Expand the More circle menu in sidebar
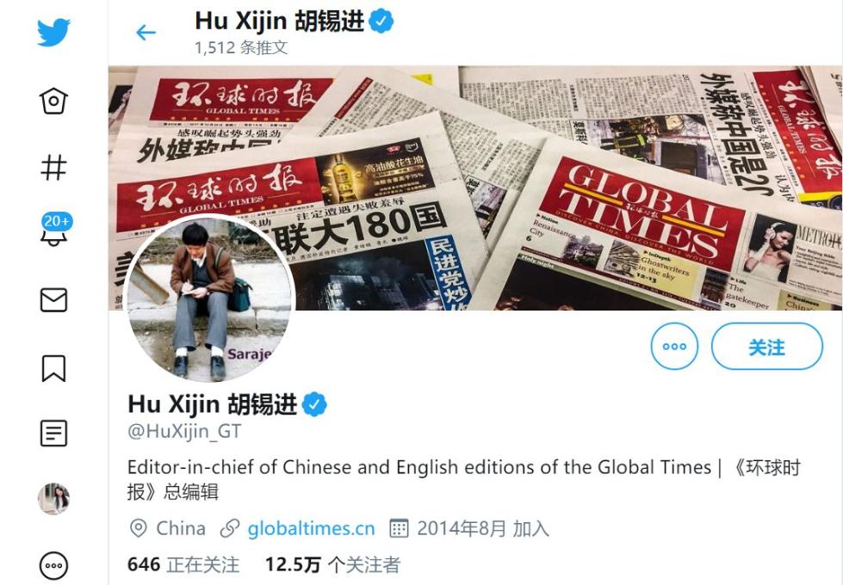Screen dimensions: 843x585 [x=53, y=566]
